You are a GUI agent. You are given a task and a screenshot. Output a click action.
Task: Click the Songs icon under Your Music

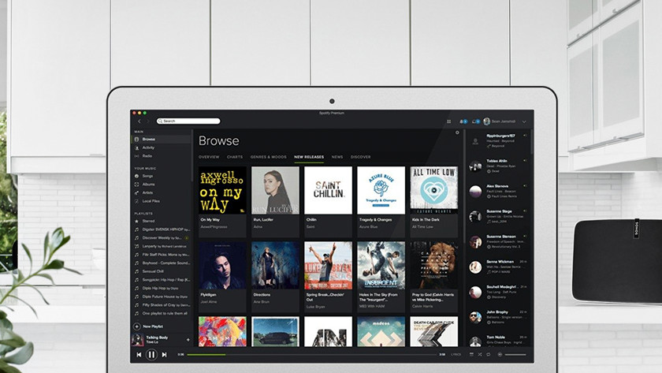pyautogui.click(x=136, y=176)
